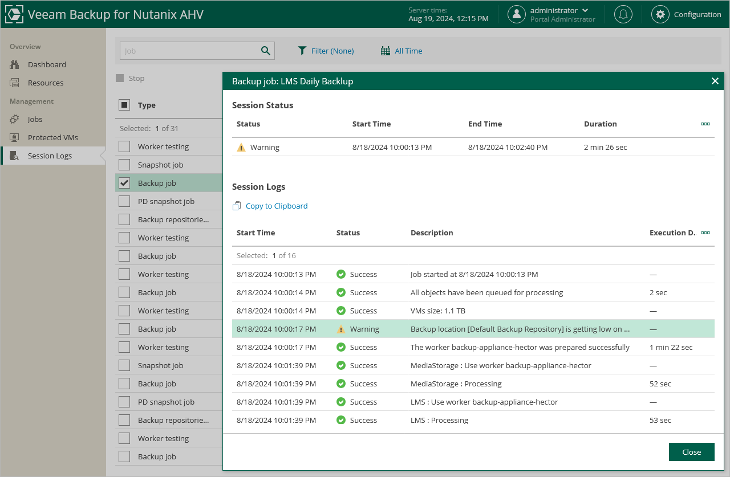Open the All Time period selector
The height and width of the screenshot is (477, 730).
[408, 51]
